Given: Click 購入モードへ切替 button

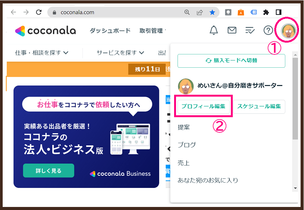Looking at the screenshot, I should 231,61.
